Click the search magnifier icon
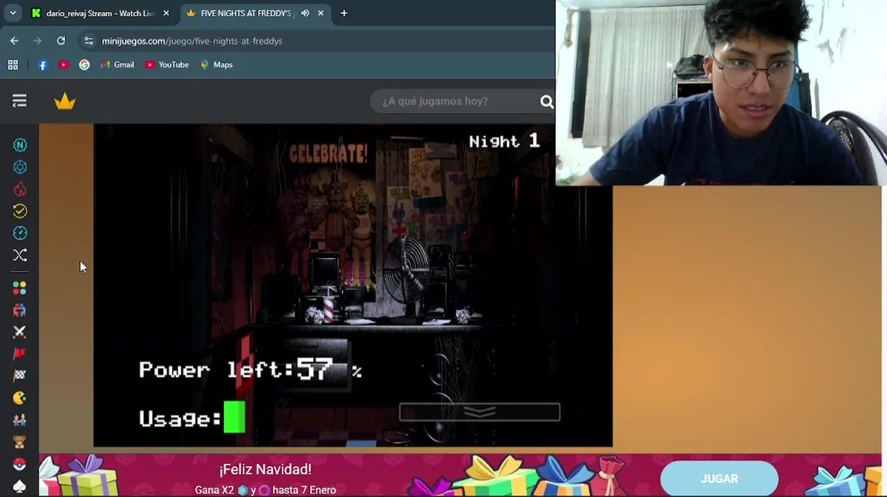Screen dimensions: 887x497 [546, 102]
